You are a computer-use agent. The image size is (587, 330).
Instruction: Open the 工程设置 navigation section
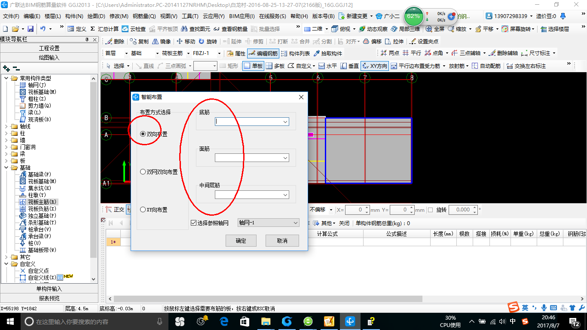point(49,48)
